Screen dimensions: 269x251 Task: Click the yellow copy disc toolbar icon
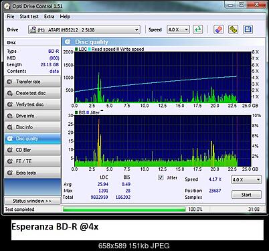233,29
